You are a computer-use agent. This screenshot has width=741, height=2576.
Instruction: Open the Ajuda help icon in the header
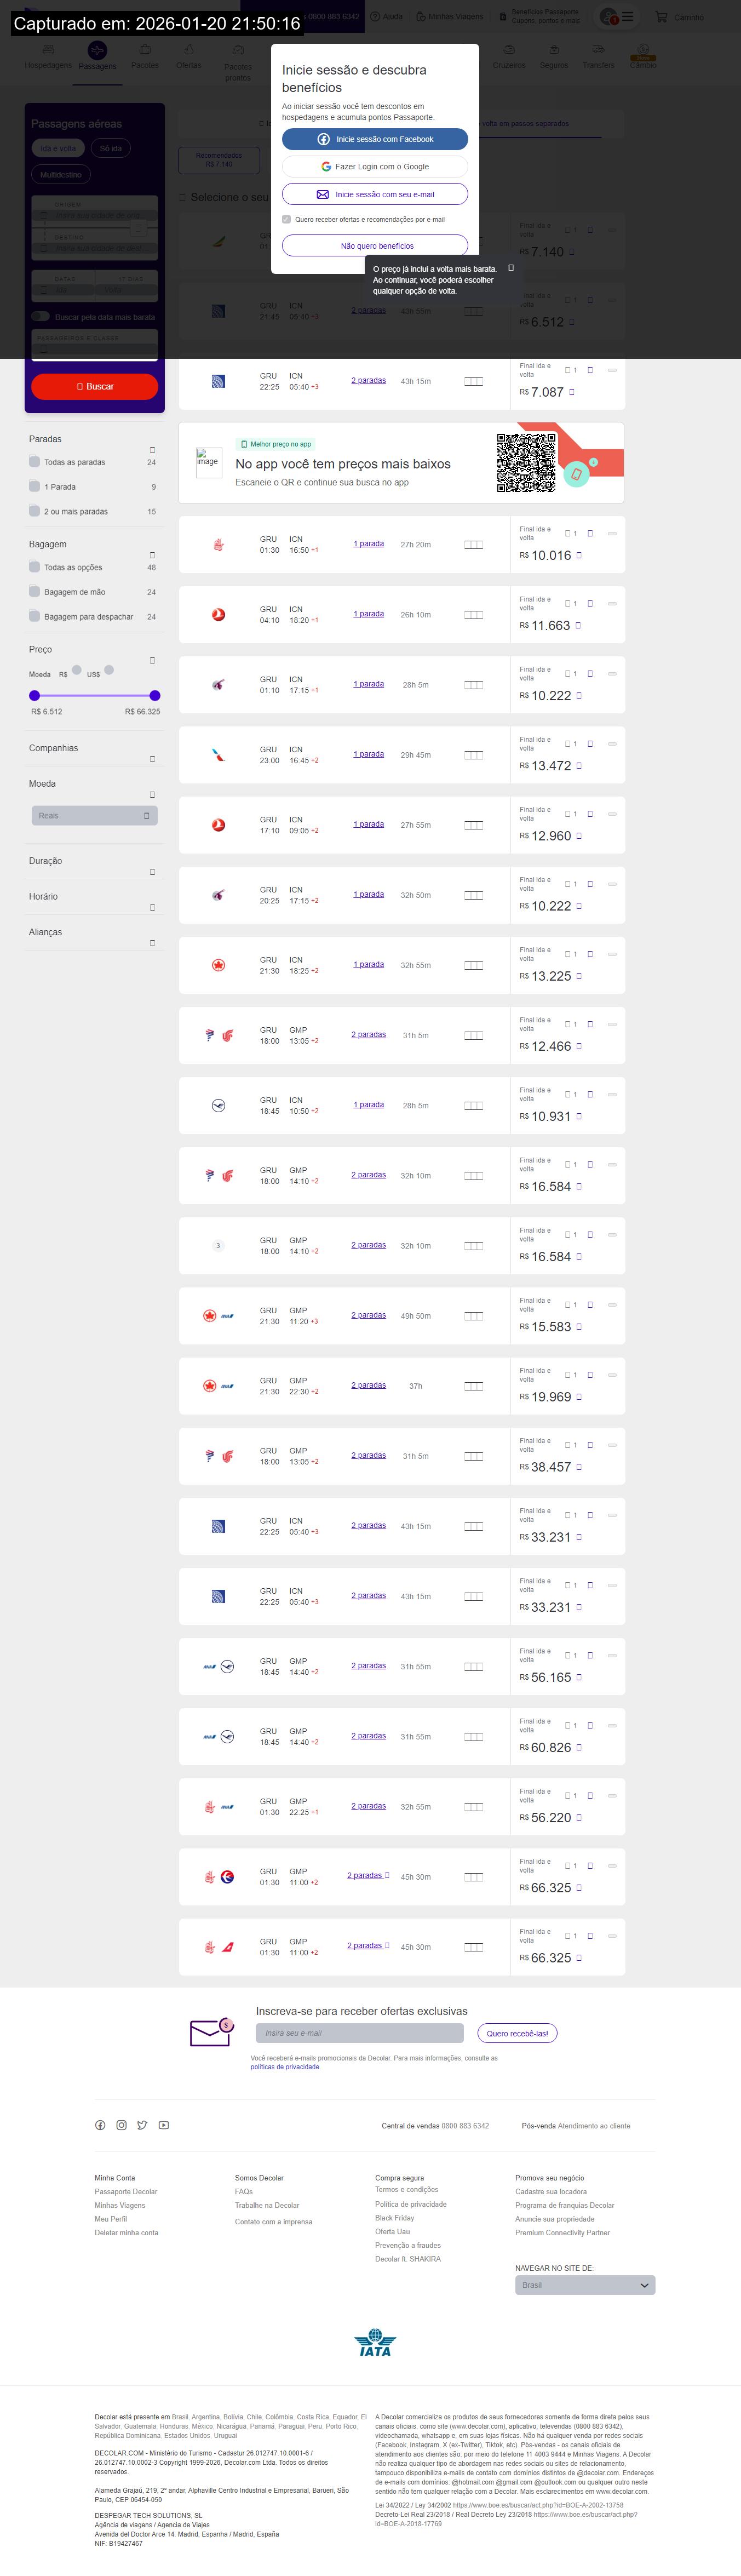(x=375, y=17)
